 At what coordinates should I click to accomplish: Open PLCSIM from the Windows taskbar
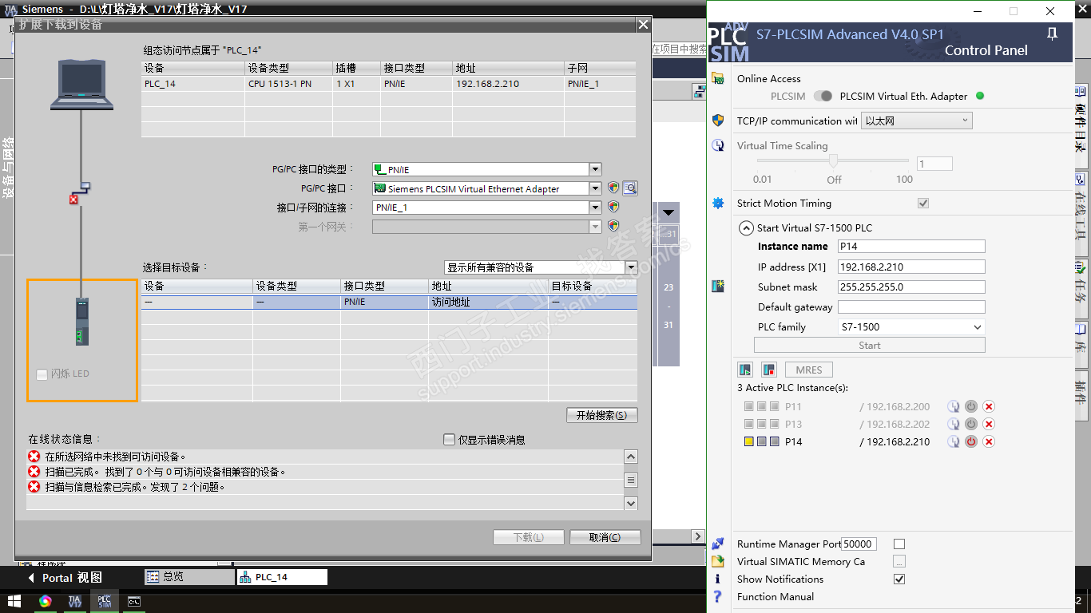coord(105,601)
